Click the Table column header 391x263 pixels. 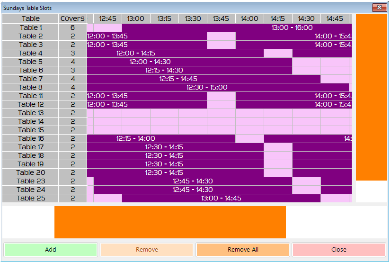(31, 19)
